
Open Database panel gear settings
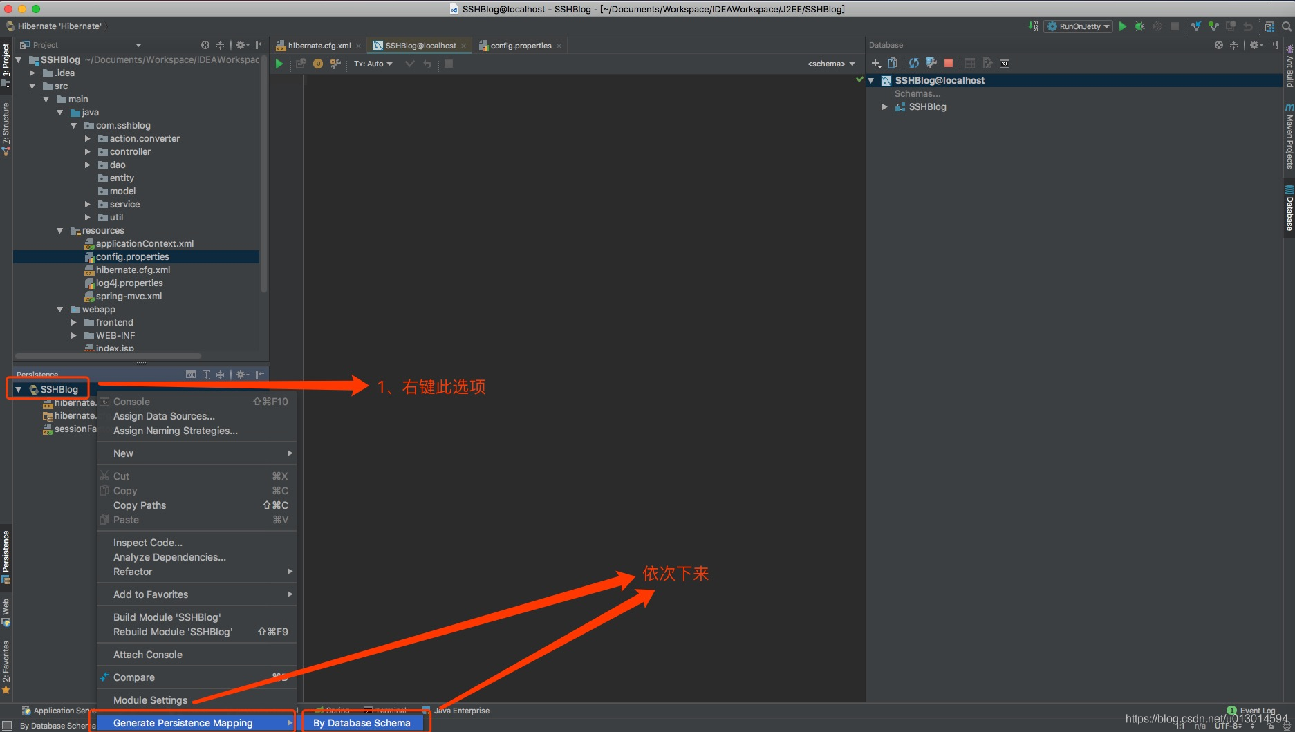tap(1256, 45)
